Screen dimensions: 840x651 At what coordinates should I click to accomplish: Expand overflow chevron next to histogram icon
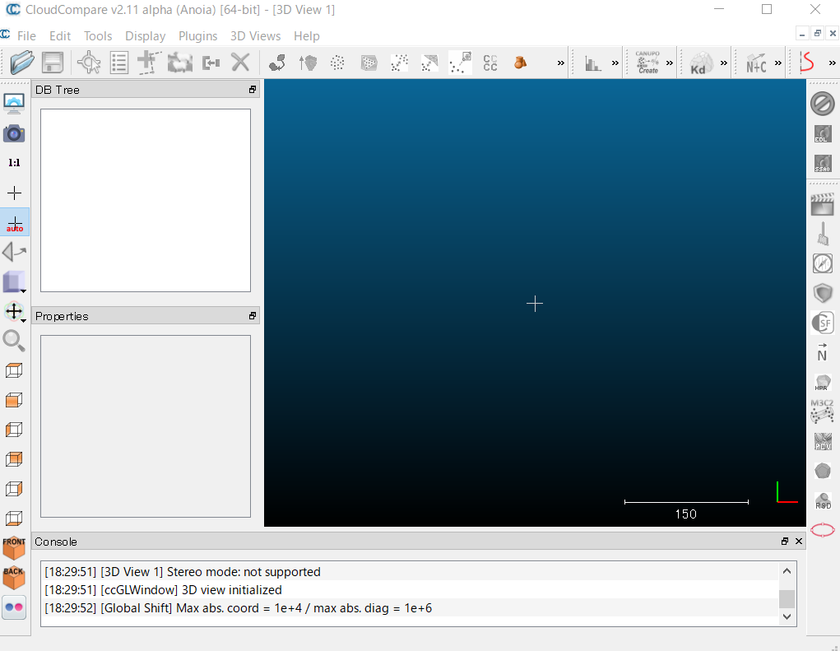pyautogui.click(x=615, y=63)
